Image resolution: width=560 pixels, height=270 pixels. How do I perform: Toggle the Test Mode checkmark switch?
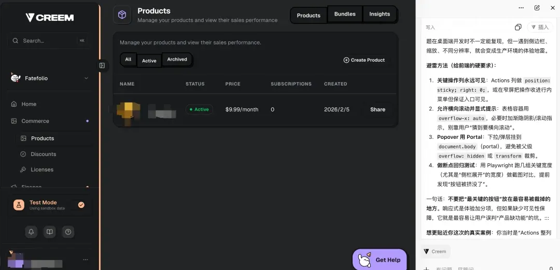point(81,205)
